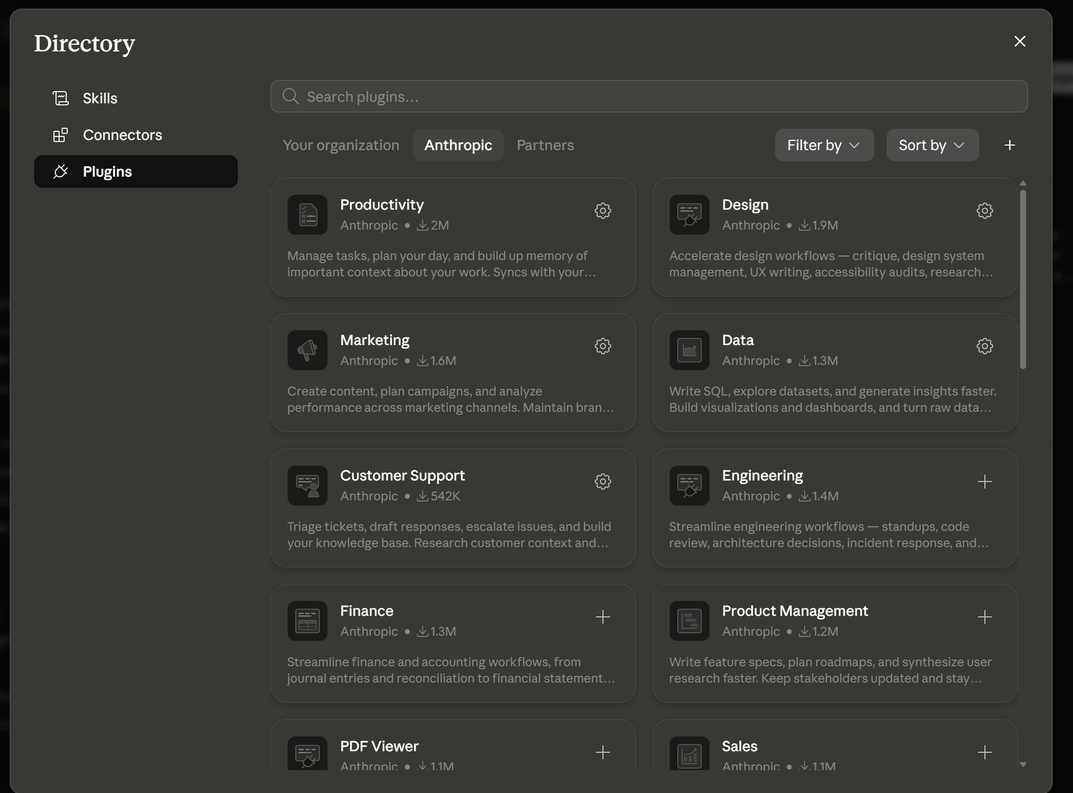Add the Product Management plugin with plus icon
Image resolution: width=1073 pixels, height=793 pixels.
click(x=984, y=617)
